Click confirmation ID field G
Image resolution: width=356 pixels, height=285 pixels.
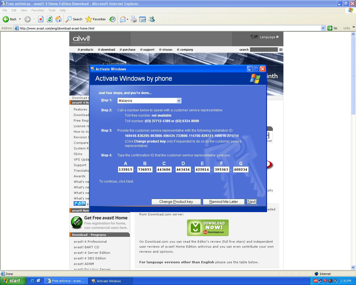coord(241,169)
